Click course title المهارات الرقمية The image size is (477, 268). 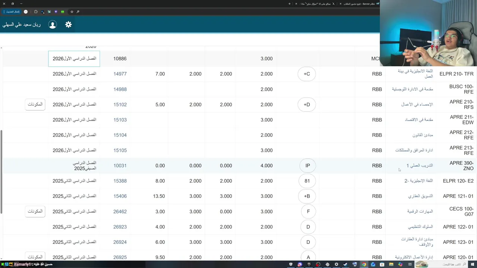(420, 211)
